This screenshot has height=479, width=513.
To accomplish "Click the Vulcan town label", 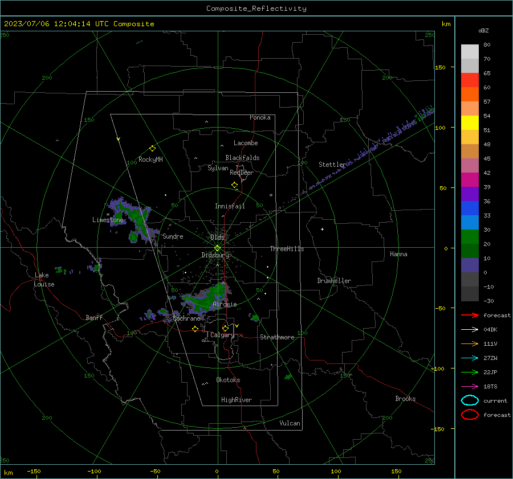I will click(290, 423).
